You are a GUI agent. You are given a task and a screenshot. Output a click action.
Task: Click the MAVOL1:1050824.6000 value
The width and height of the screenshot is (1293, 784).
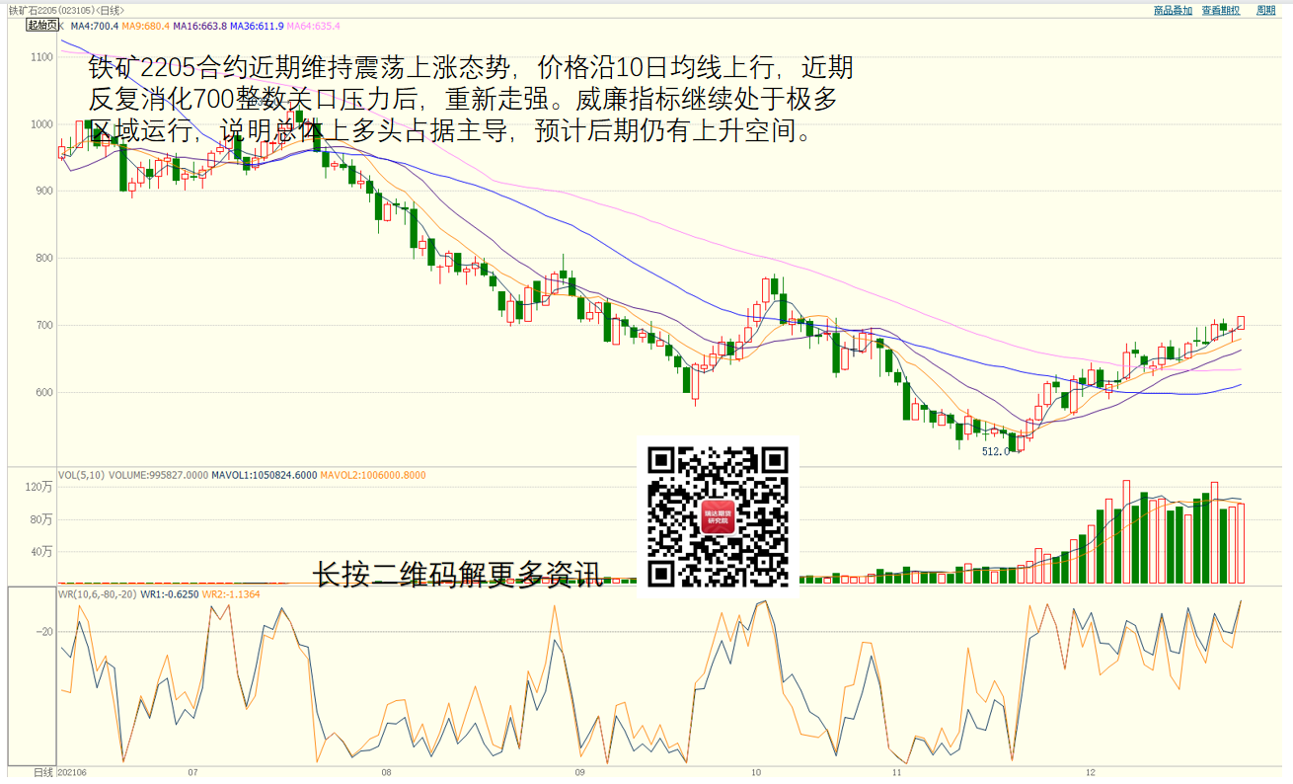[x=266, y=475]
